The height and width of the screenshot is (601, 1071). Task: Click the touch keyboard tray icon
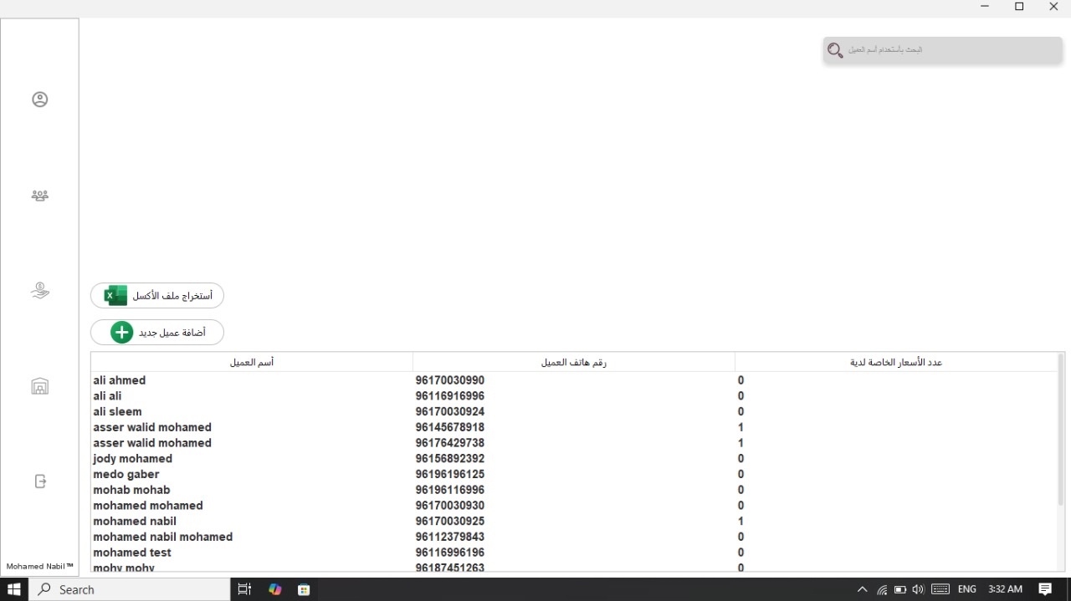pyautogui.click(x=940, y=589)
